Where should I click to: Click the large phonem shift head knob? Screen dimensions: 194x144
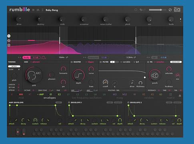pos(34,75)
